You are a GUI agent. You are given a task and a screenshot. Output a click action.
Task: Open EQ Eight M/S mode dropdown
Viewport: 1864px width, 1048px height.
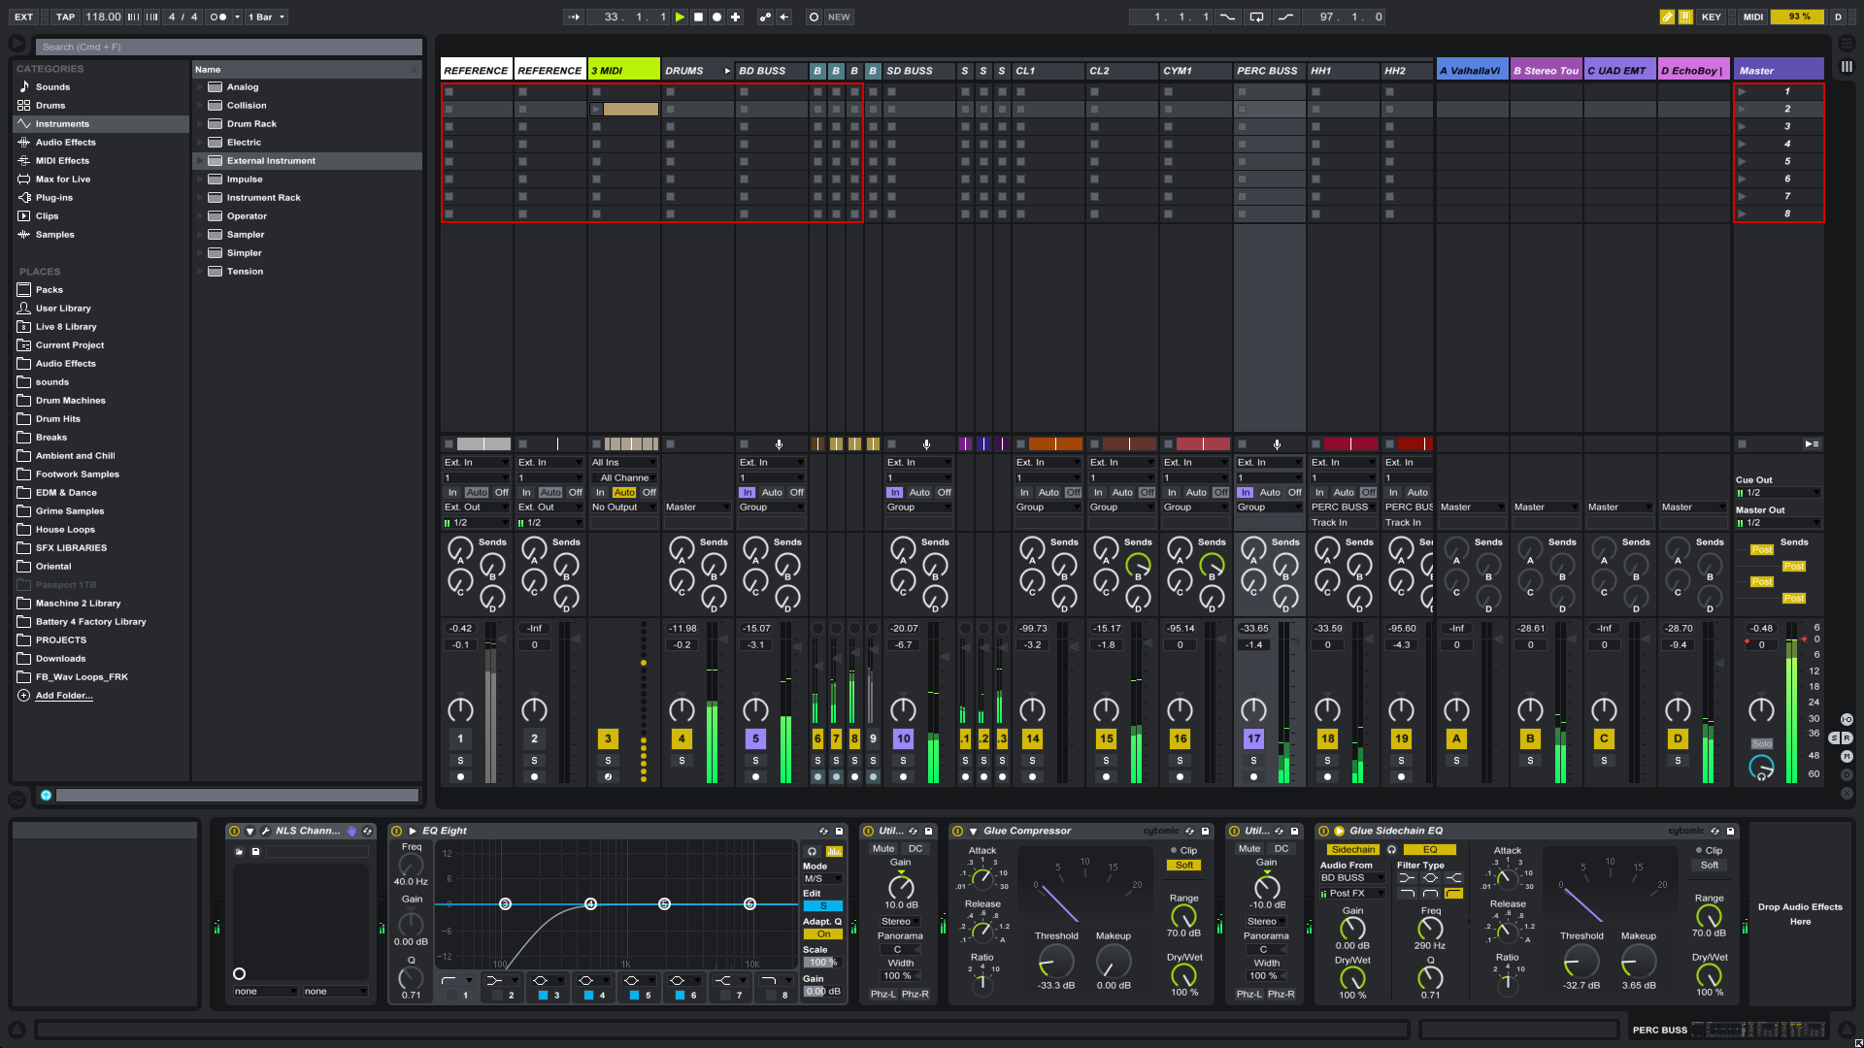point(822,878)
